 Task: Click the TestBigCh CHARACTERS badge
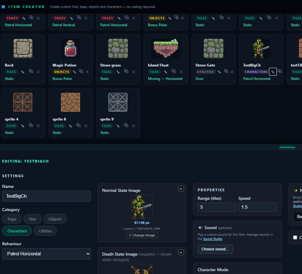[x=256, y=72]
